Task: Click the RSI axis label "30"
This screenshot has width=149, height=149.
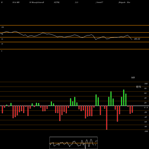Action: (x=2, y=44)
